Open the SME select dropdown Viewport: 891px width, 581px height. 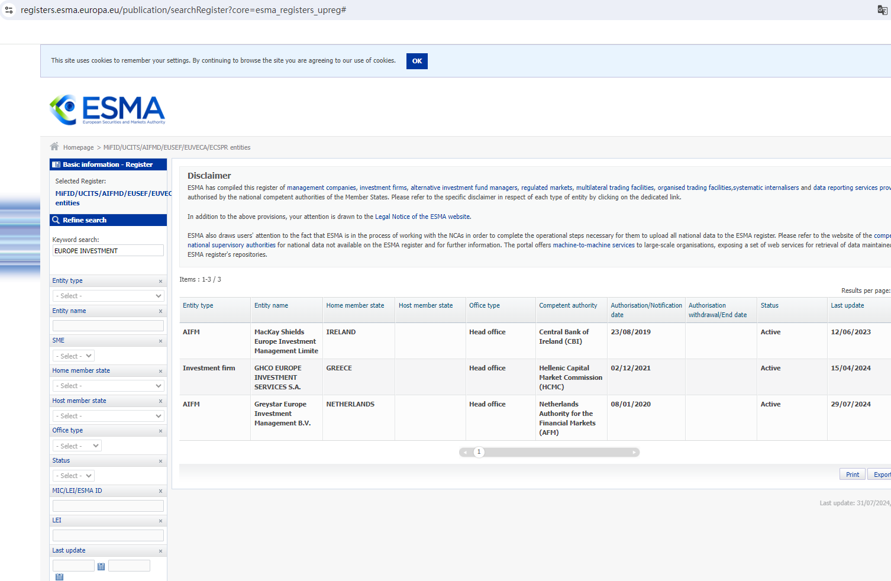coord(73,356)
